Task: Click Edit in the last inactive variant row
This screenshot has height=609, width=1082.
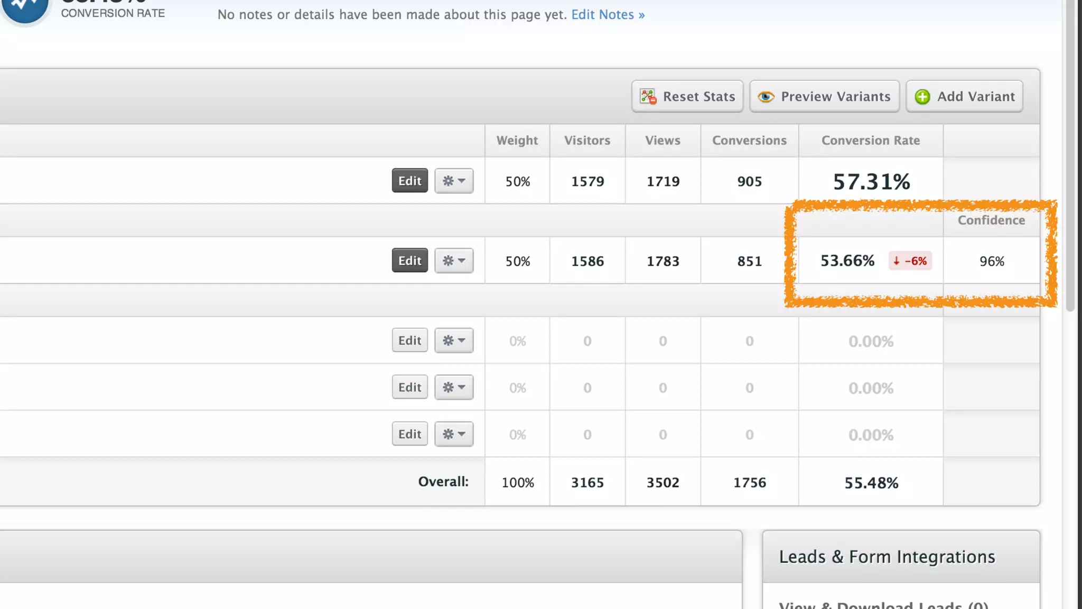Action: click(409, 434)
